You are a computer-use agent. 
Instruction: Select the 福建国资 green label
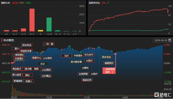coord(109,63)
